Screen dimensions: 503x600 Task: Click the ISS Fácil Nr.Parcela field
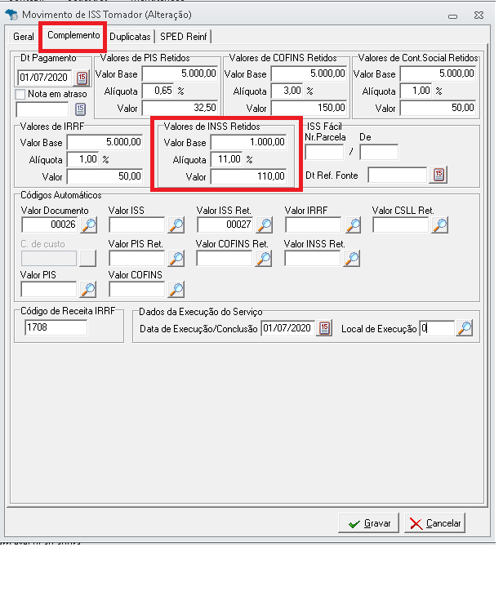coord(324,152)
